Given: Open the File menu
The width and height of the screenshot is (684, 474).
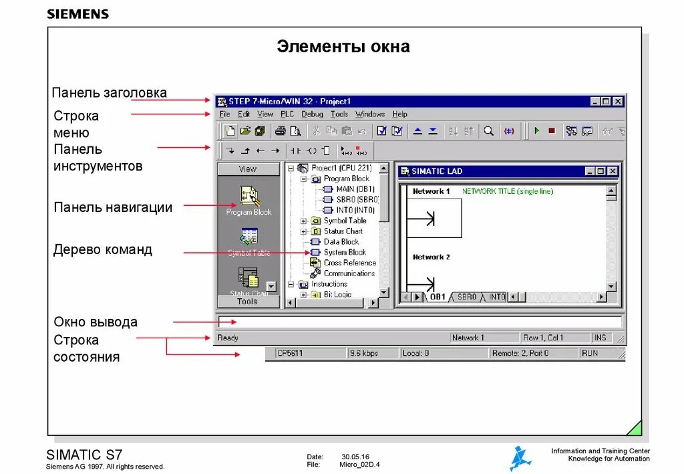Looking at the screenshot, I should click(x=224, y=114).
